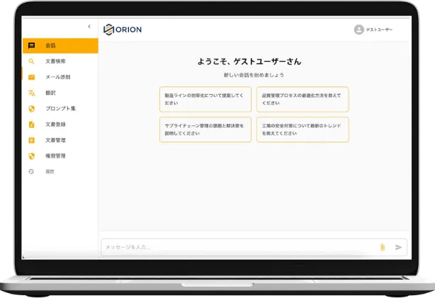
Task: Click the guest user avatar icon
Action: 358,30
